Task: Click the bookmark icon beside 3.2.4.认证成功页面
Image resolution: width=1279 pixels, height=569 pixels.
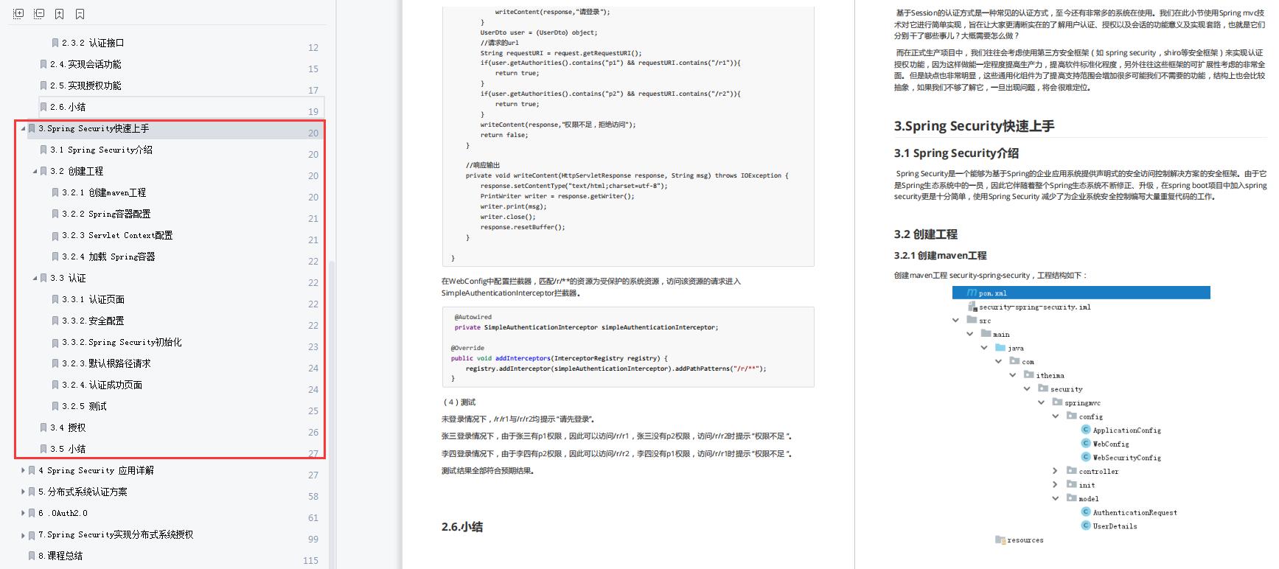Action: [x=55, y=385]
